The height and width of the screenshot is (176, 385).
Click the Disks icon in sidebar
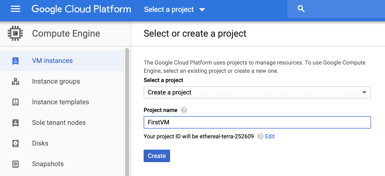pyautogui.click(x=16, y=143)
